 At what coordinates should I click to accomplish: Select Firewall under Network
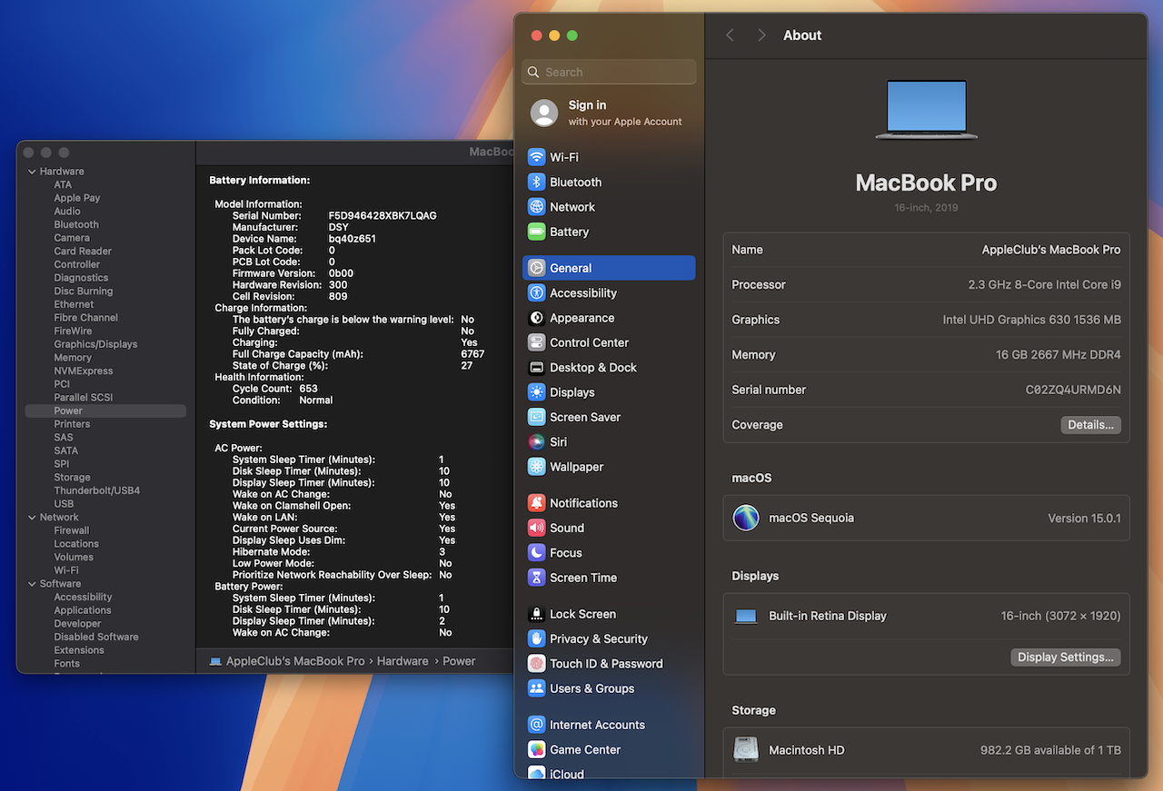click(72, 530)
